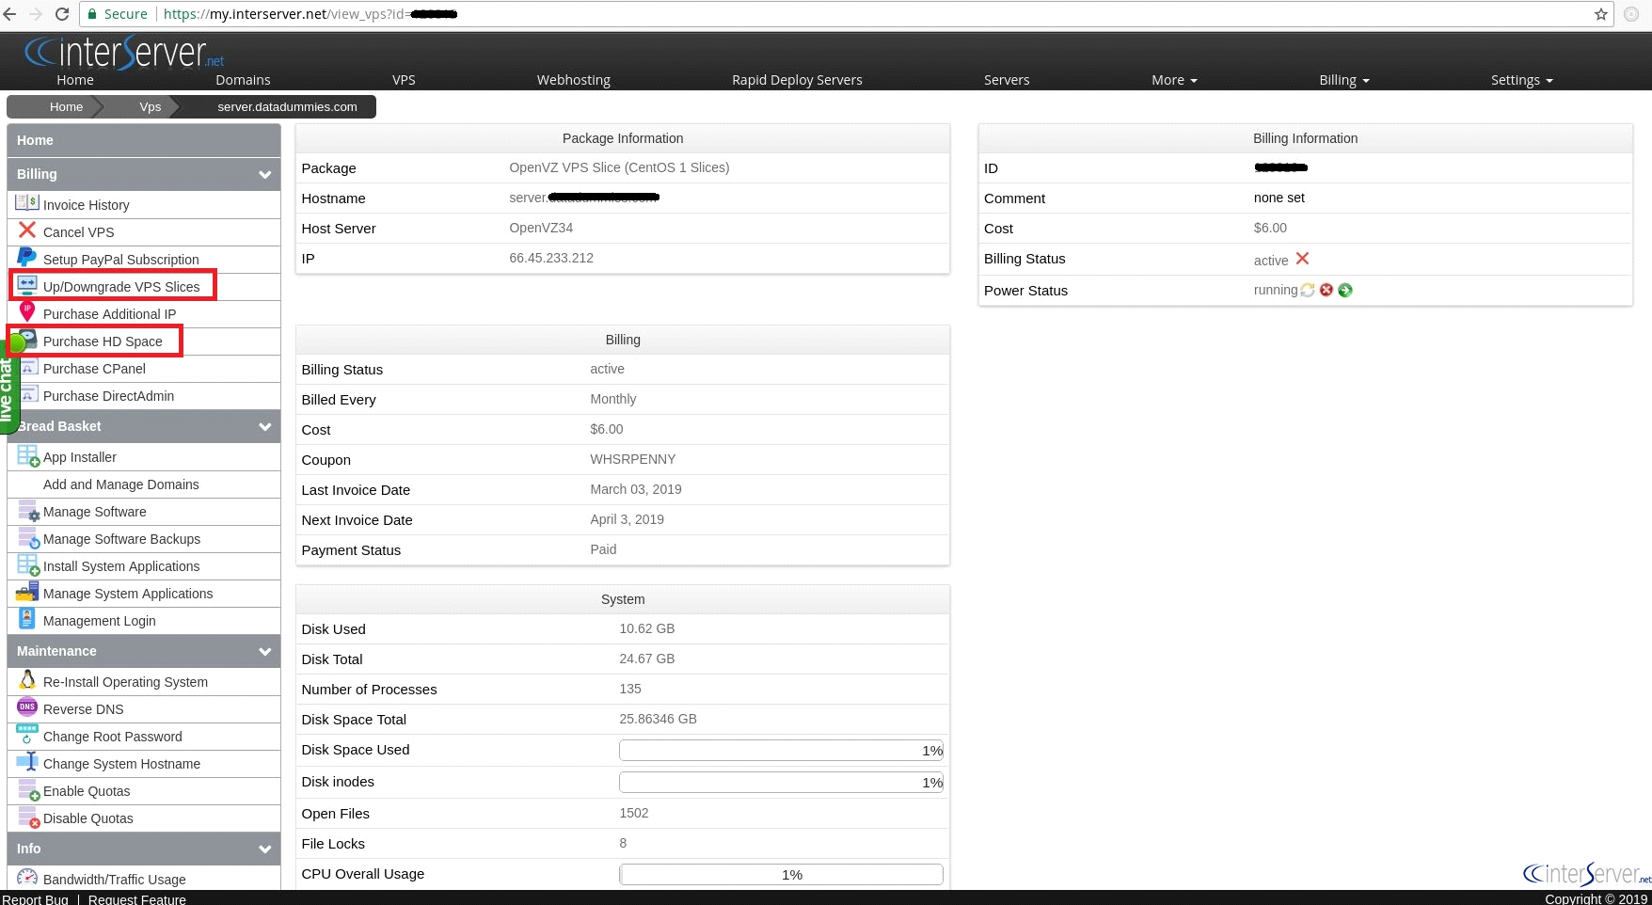Click the red stop power status icon
This screenshot has height=905, width=1652.
click(1326, 290)
